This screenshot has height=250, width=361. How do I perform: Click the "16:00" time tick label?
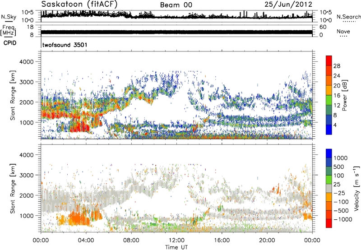(222, 241)
